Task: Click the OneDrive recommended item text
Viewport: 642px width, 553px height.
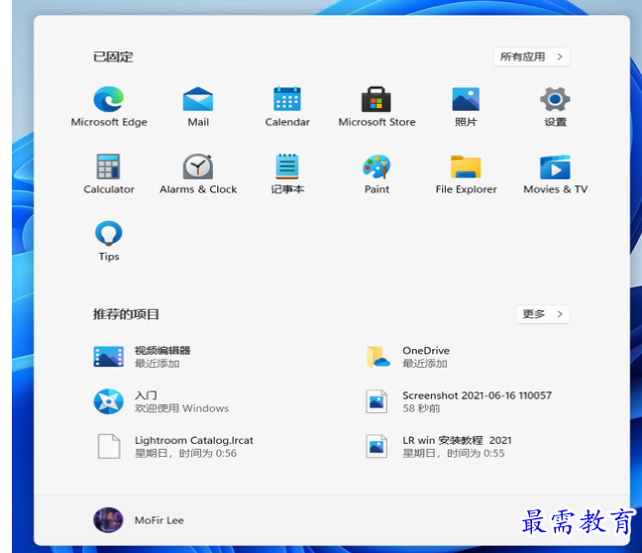Action: pyautogui.click(x=426, y=351)
